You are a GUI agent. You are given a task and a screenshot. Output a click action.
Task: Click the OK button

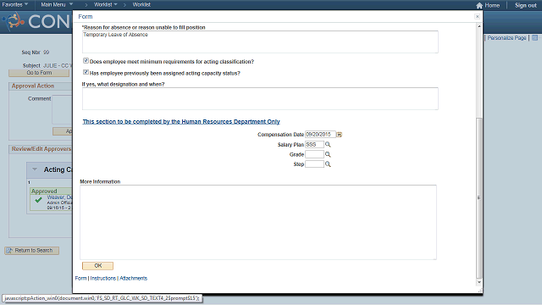tap(98, 265)
